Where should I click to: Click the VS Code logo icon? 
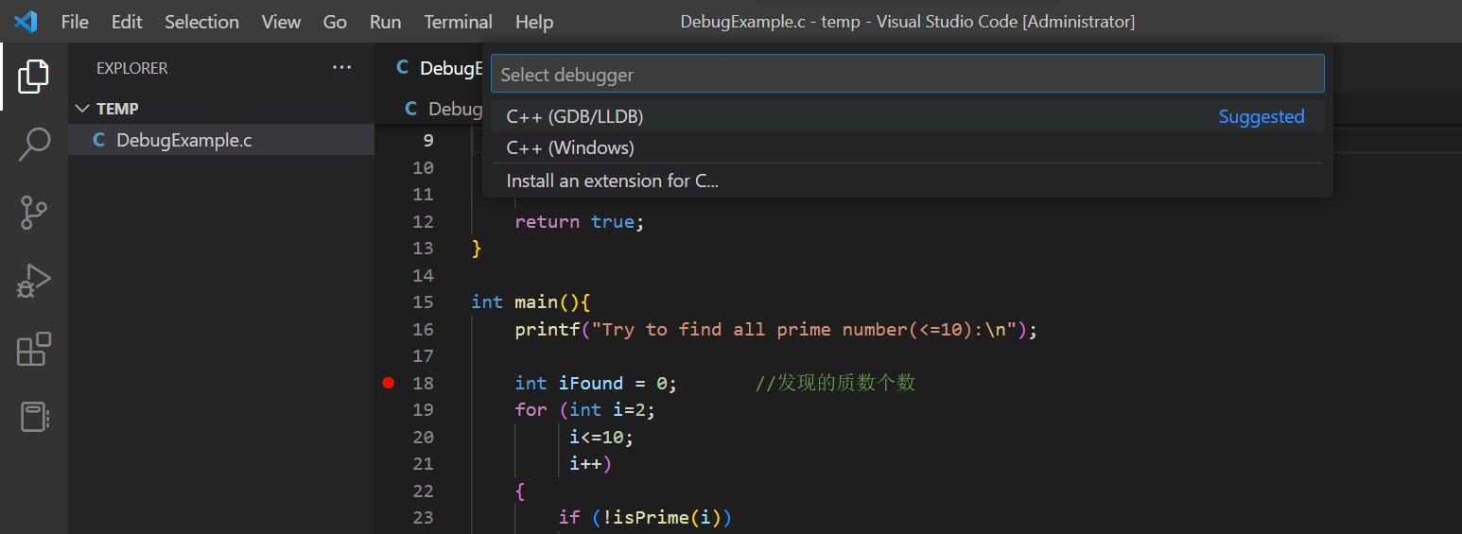click(x=26, y=21)
